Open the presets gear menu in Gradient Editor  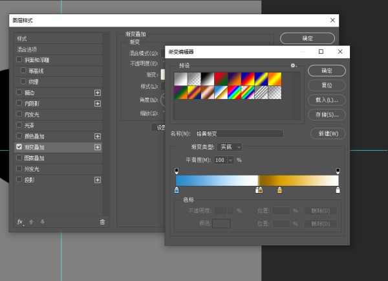294,65
